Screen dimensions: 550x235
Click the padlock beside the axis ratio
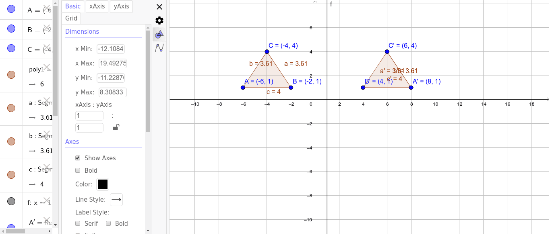click(x=116, y=127)
